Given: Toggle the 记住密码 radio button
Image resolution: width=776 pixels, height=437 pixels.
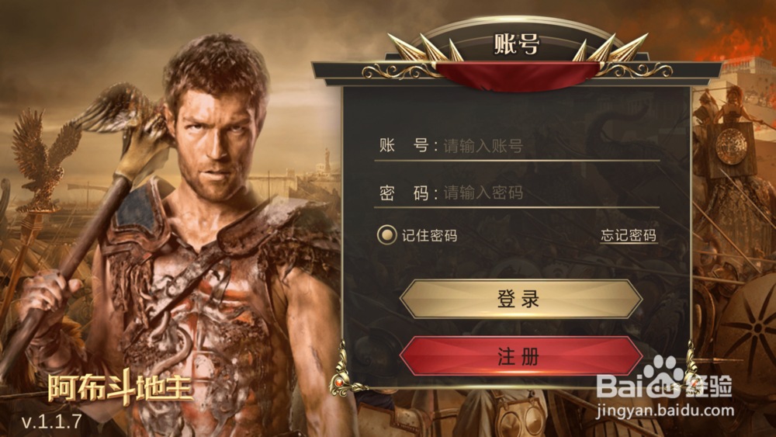Looking at the screenshot, I should pyautogui.click(x=386, y=234).
